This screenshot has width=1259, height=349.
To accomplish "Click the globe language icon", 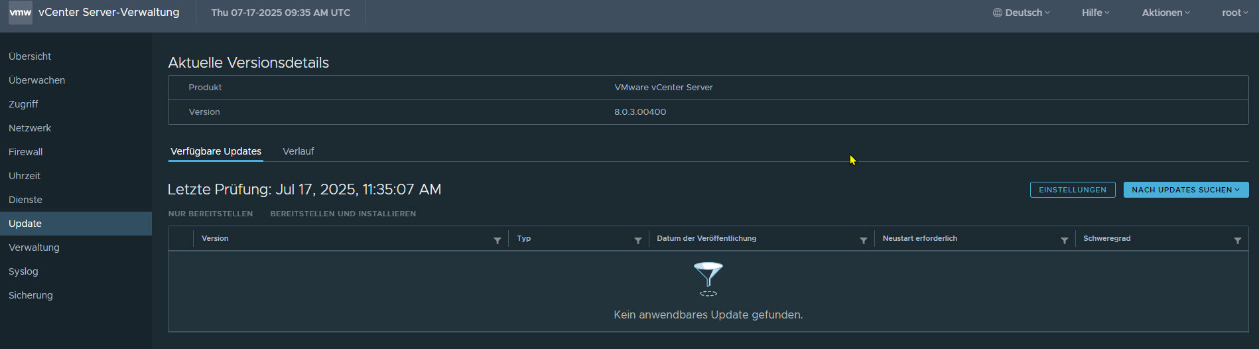I will pyautogui.click(x=997, y=13).
